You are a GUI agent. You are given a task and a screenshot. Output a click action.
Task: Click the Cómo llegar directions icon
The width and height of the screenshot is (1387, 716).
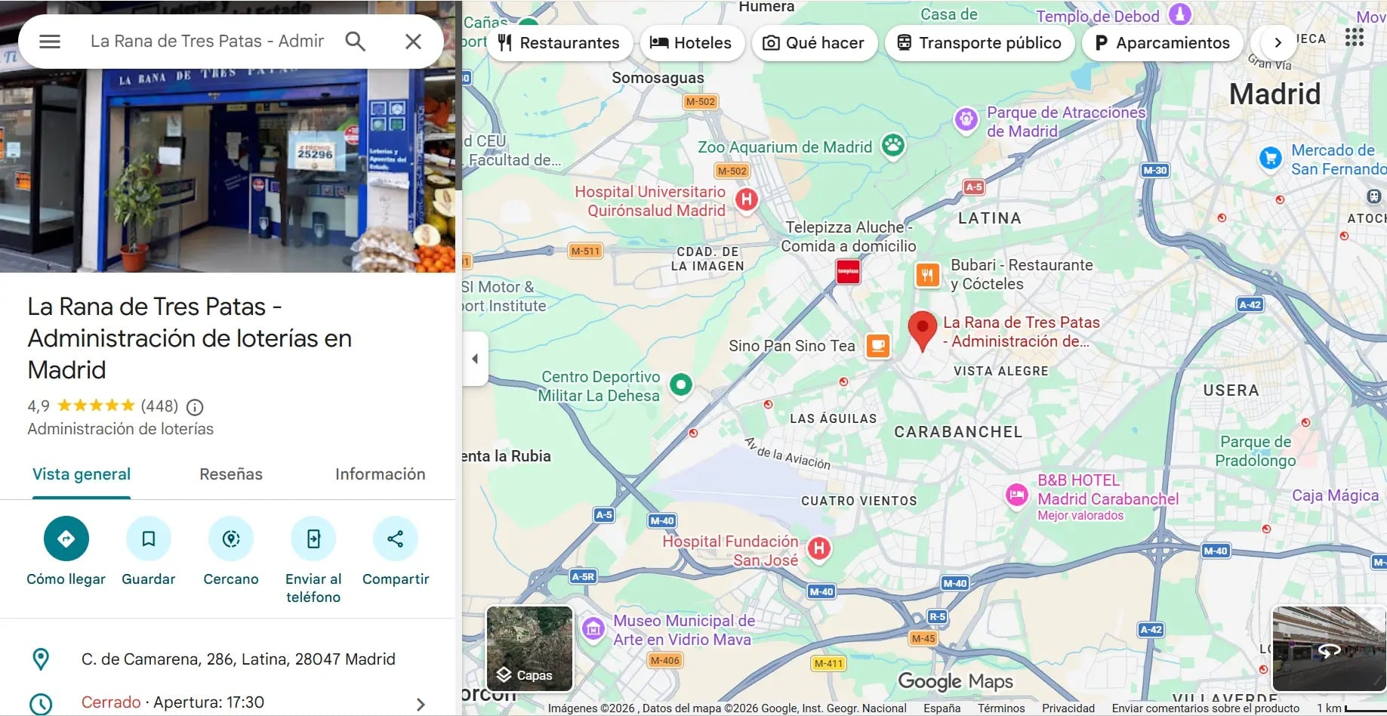tap(66, 539)
